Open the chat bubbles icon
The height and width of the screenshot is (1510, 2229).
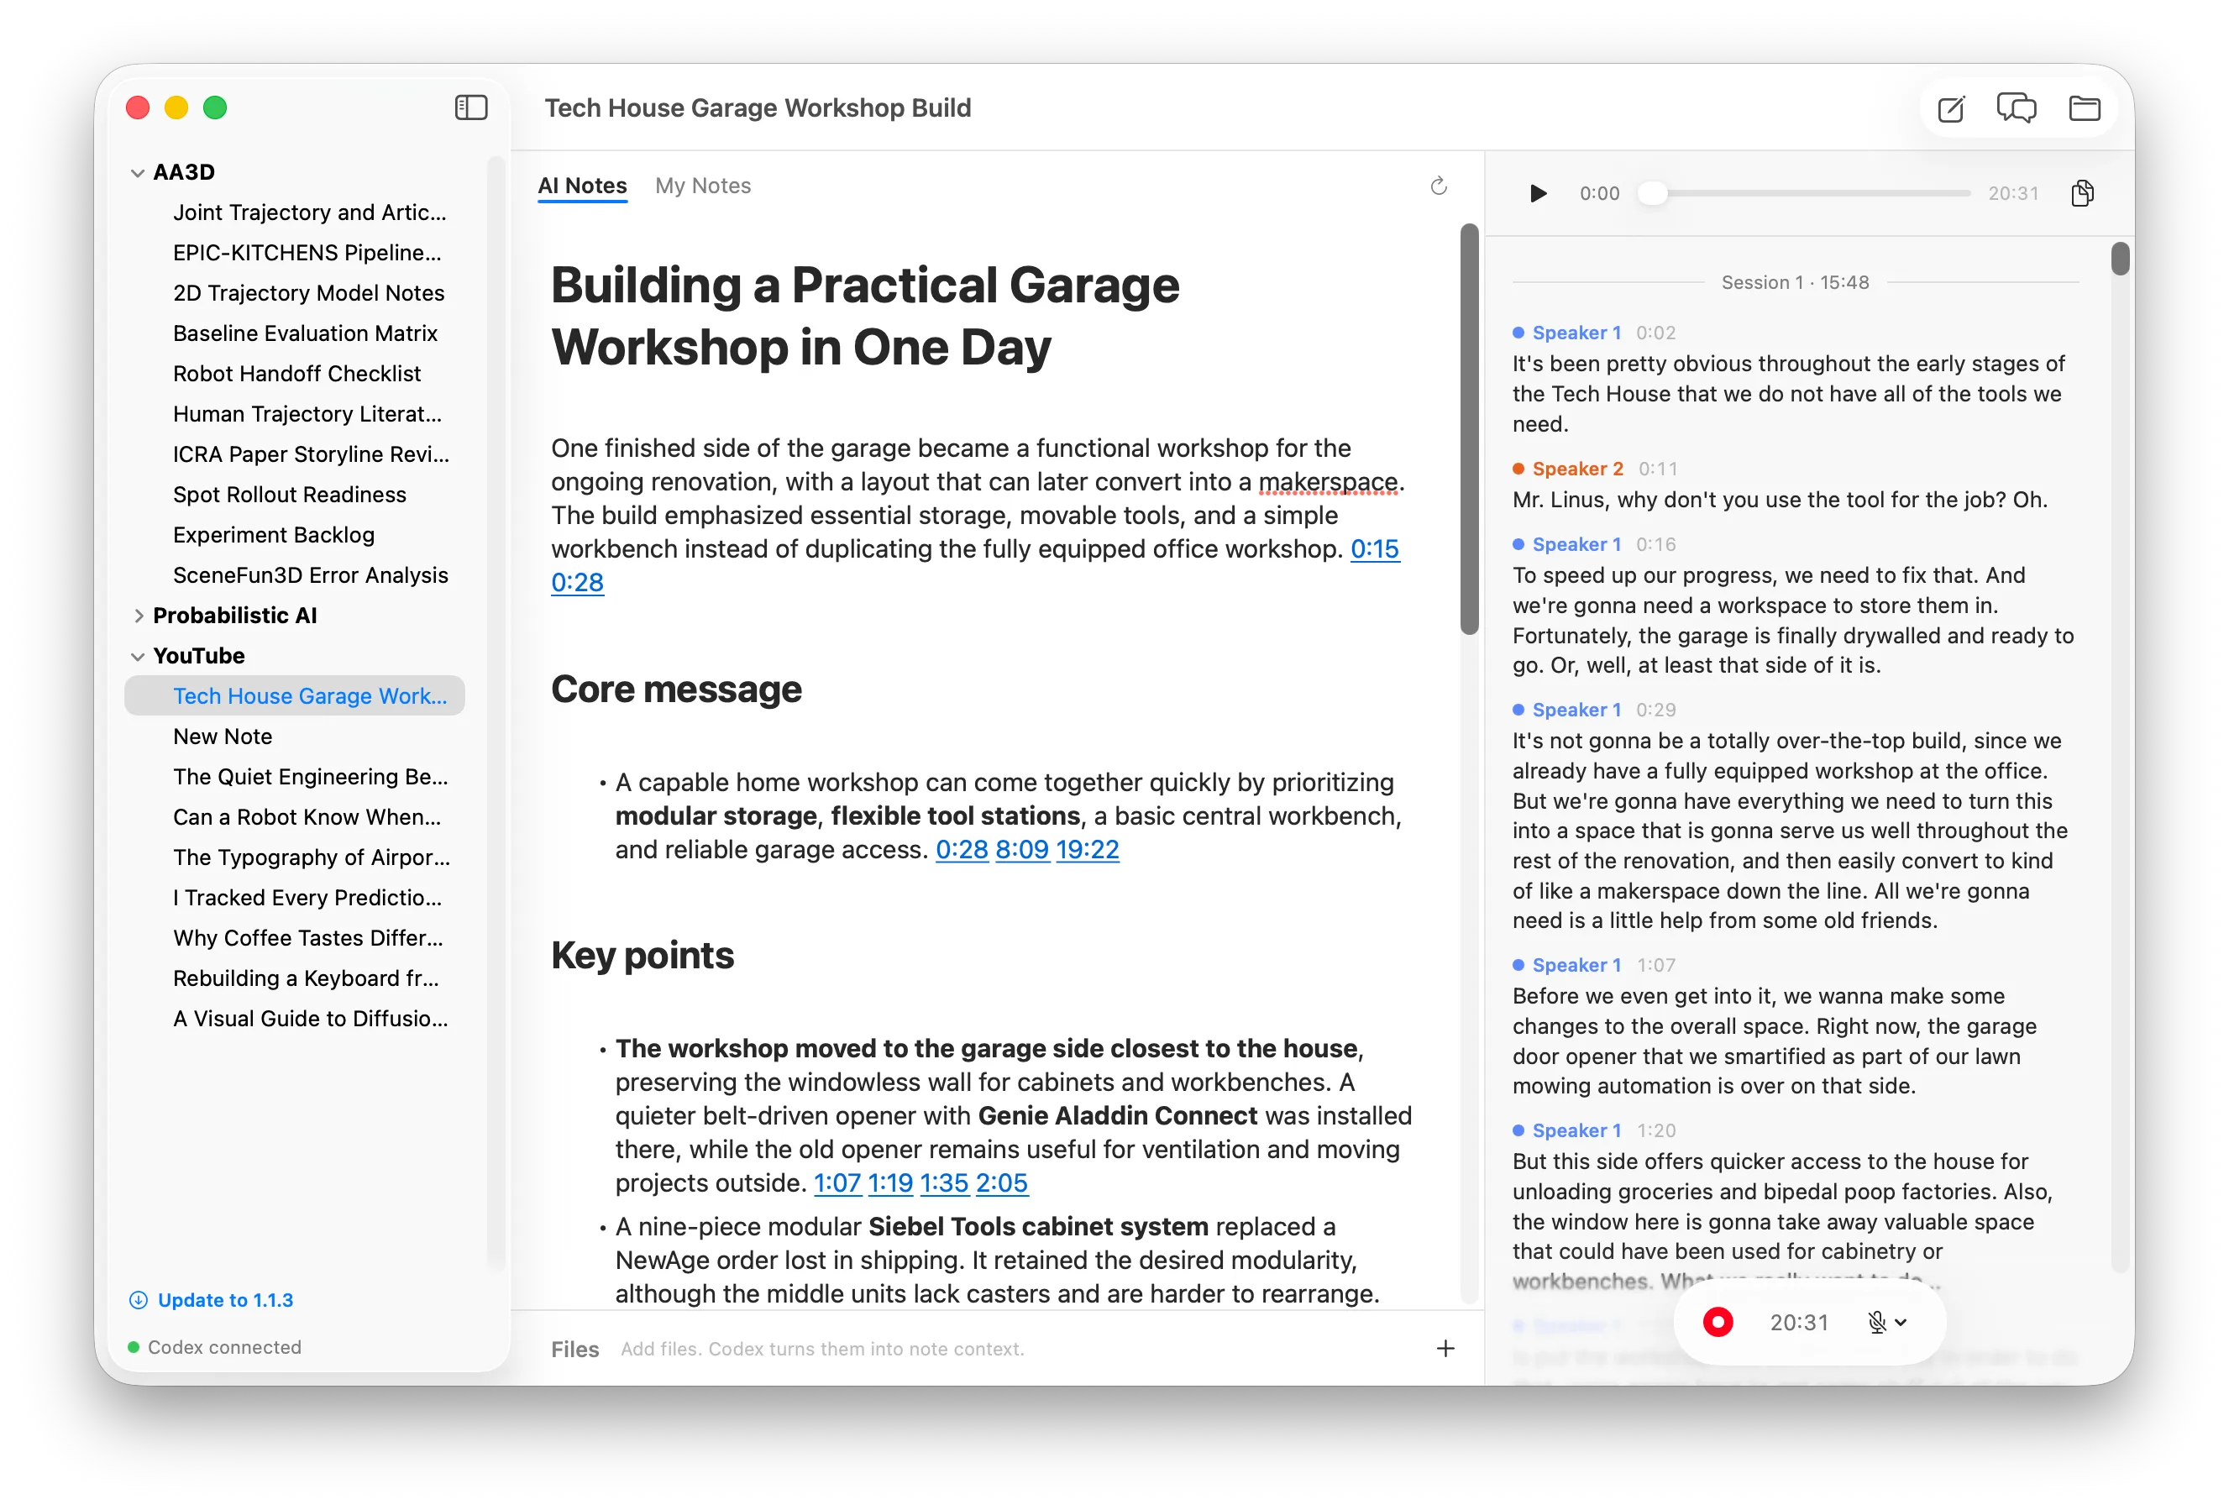click(x=2016, y=108)
